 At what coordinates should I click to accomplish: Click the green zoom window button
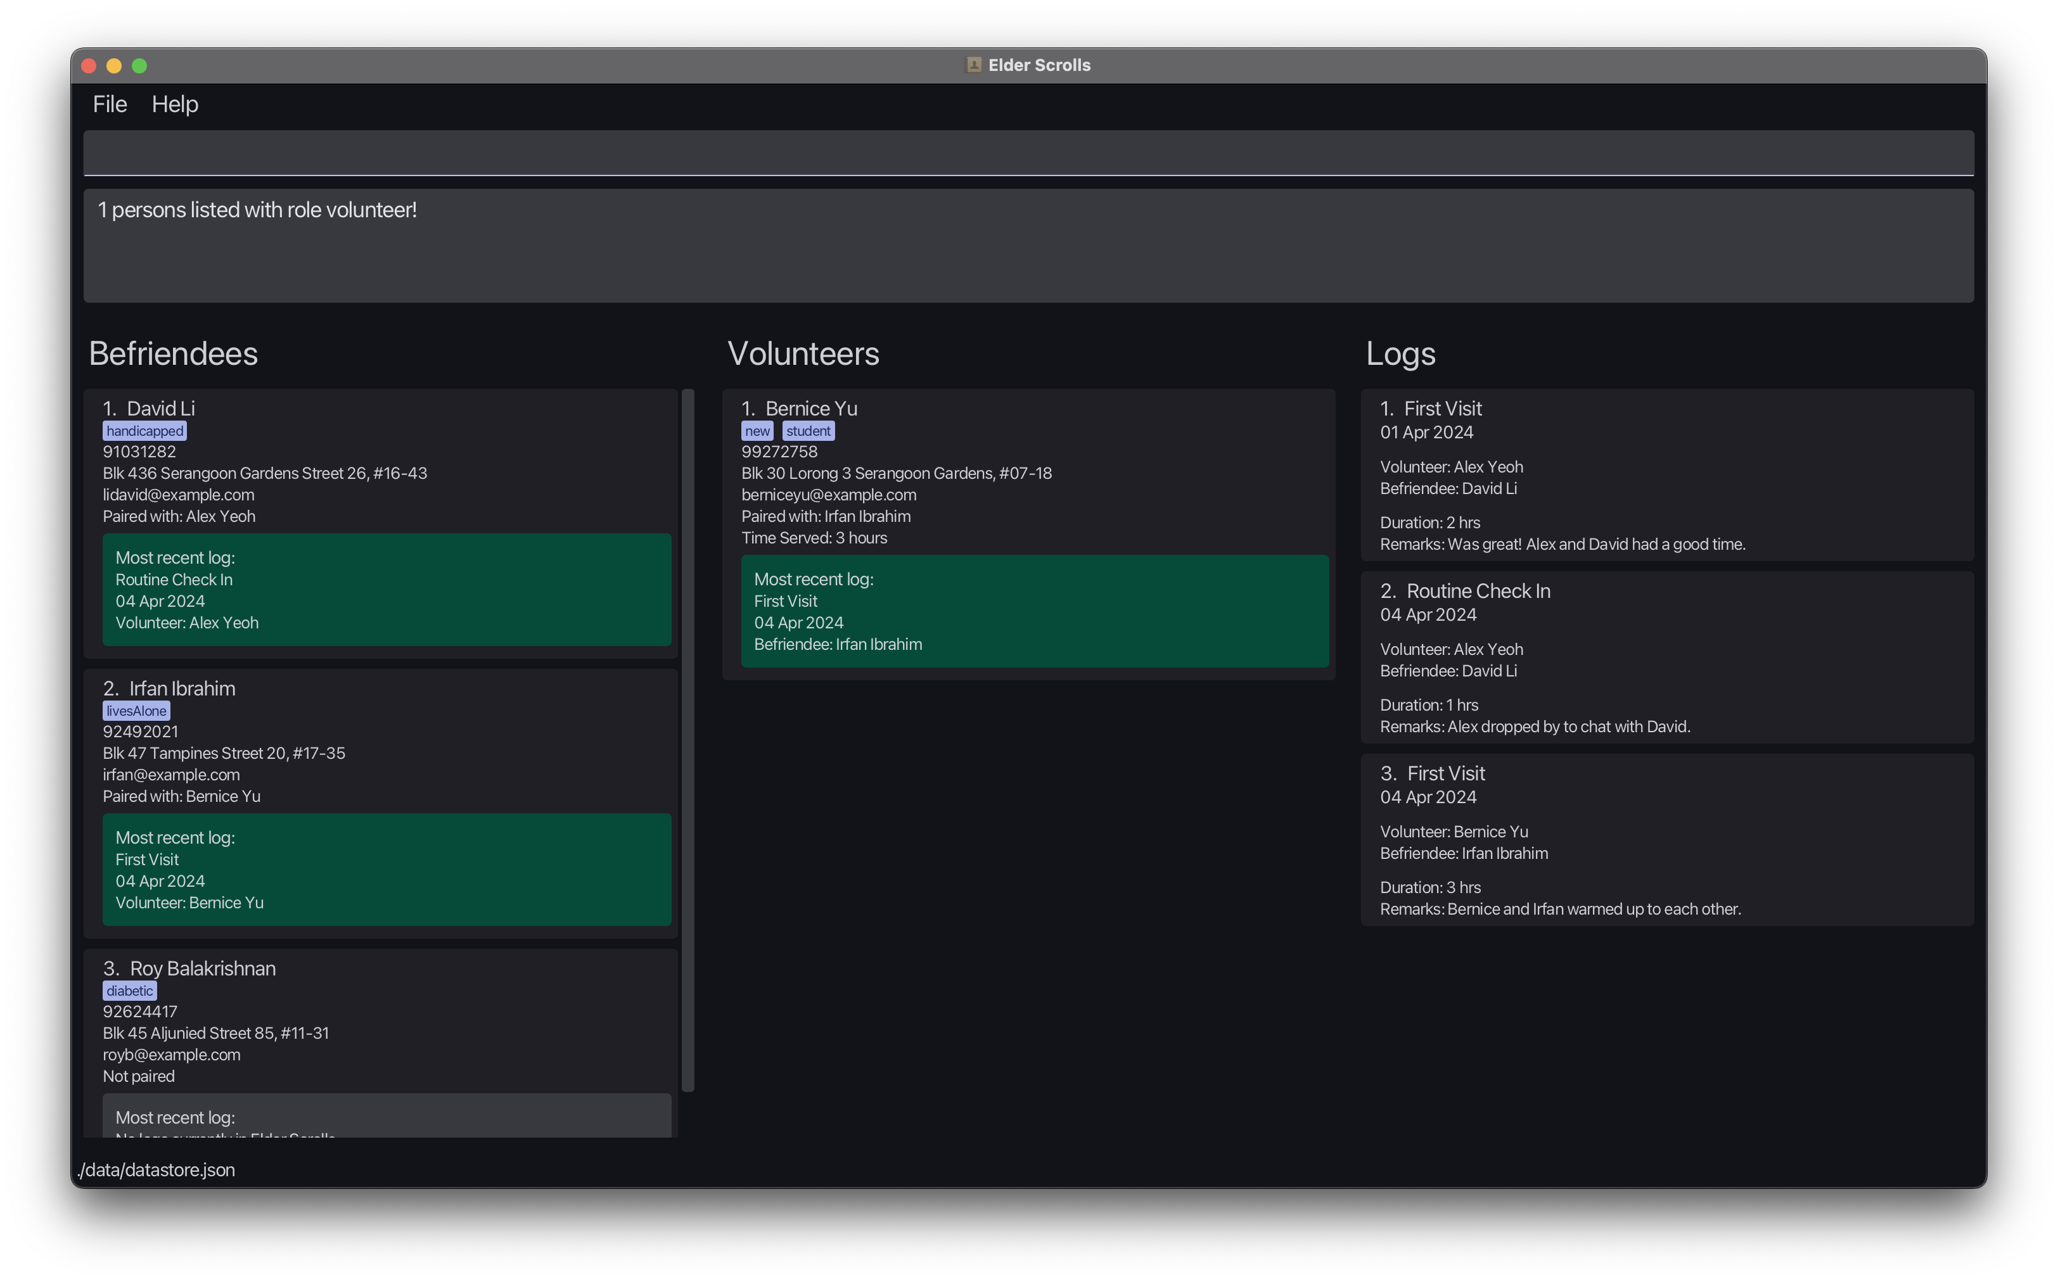click(140, 65)
